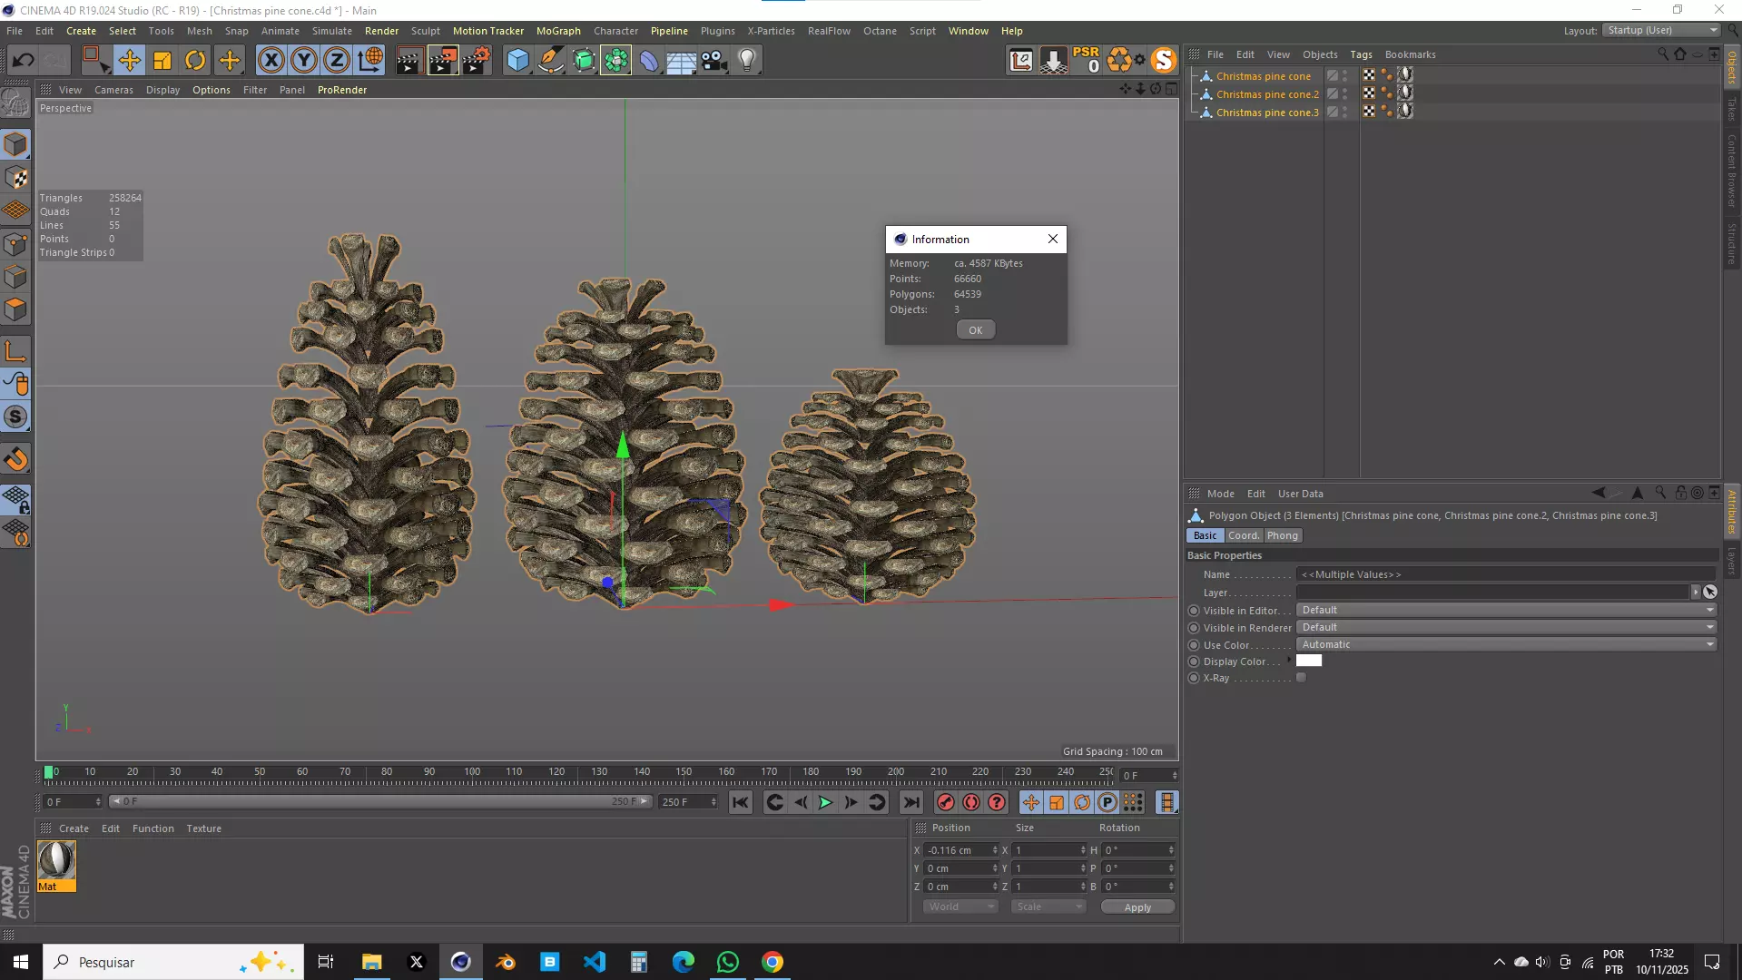Toggle the coordinate system icon
Viewport: 1742px width, 980px height.
click(369, 60)
